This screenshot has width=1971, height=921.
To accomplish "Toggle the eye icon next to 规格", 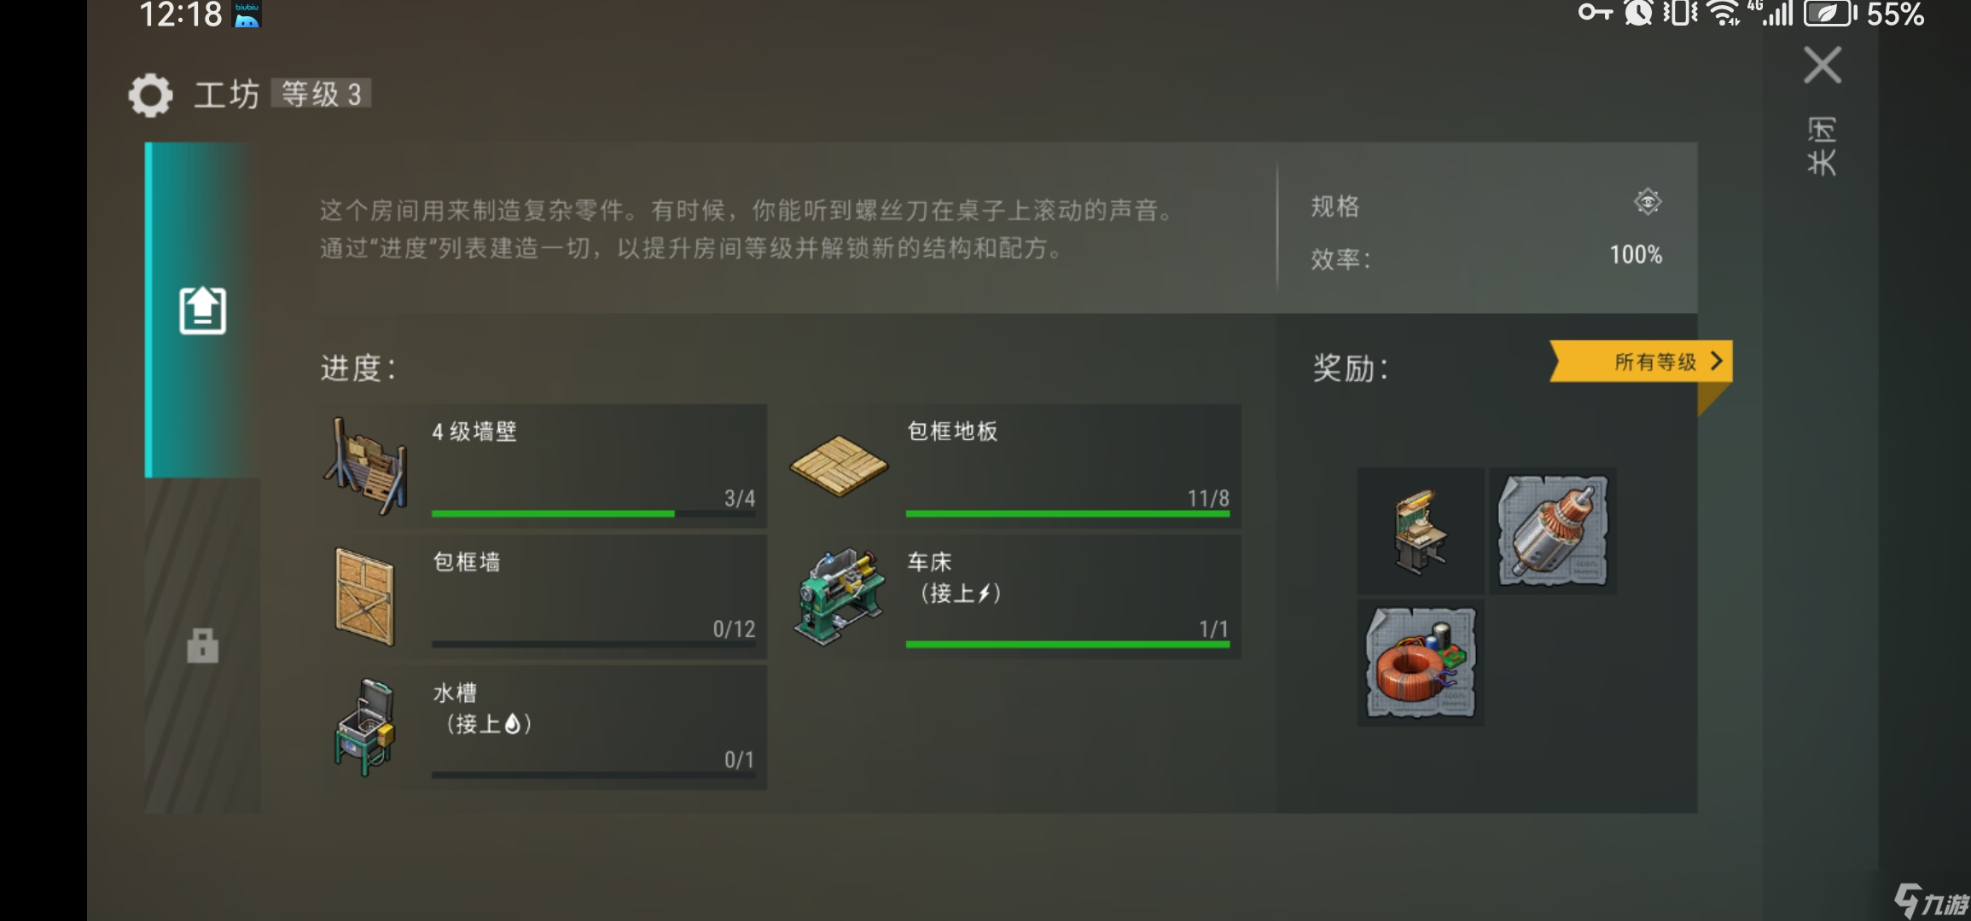I will point(1648,202).
